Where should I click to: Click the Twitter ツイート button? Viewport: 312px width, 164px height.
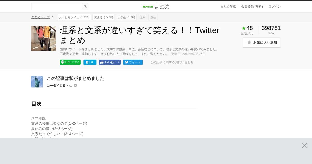click(133, 62)
